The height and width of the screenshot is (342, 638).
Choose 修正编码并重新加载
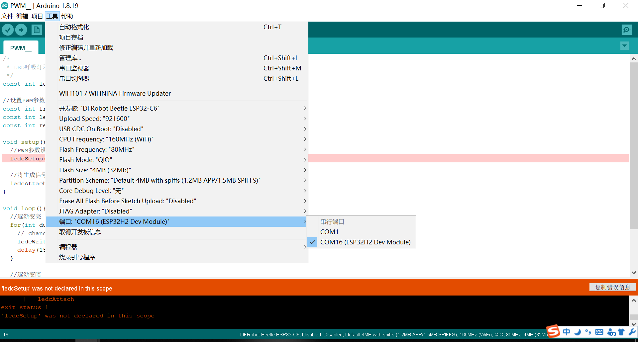(x=176, y=47)
